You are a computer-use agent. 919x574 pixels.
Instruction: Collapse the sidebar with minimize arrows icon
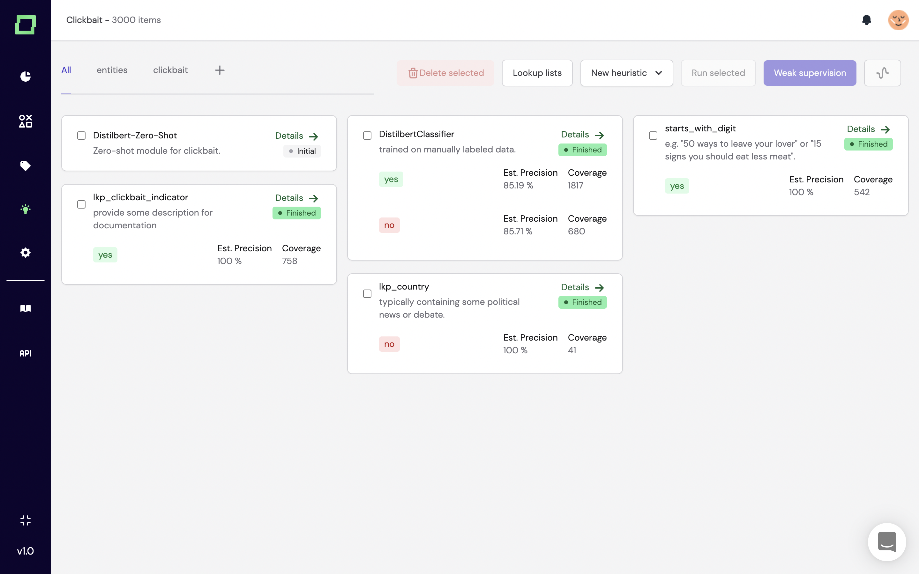(26, 520)
